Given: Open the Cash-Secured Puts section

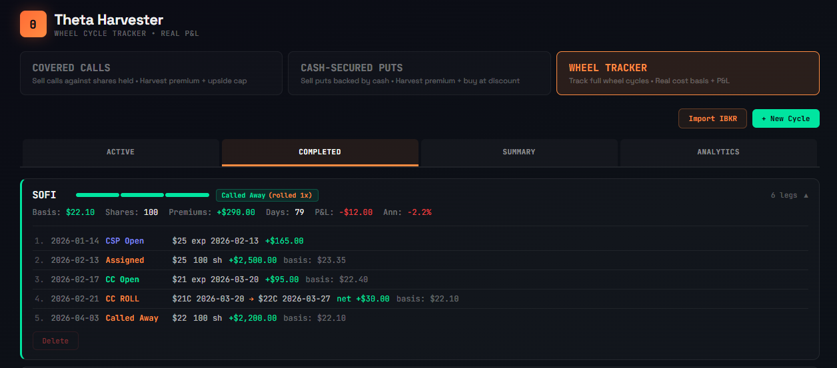Looking at the screenshot, I should pyautogui.click(x=419, y=73).
